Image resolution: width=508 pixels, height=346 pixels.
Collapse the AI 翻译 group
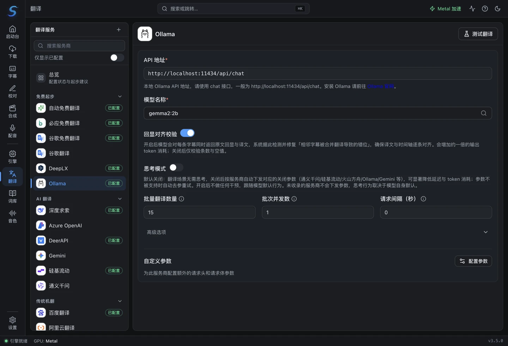tap(120, 199)
